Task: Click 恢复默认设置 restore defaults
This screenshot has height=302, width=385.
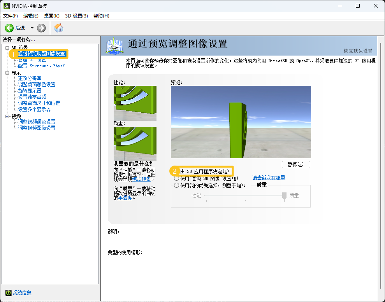Action: [x=358, y=51]
